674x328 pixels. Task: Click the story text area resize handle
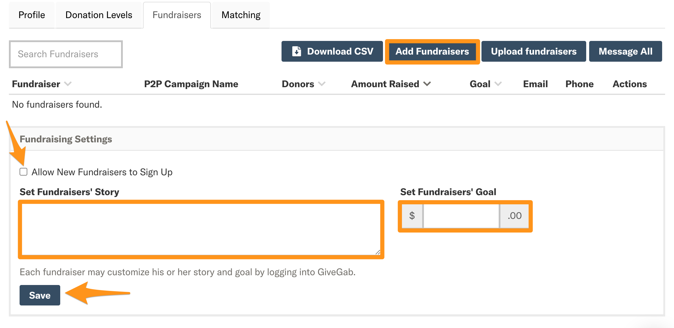(378, 252)
